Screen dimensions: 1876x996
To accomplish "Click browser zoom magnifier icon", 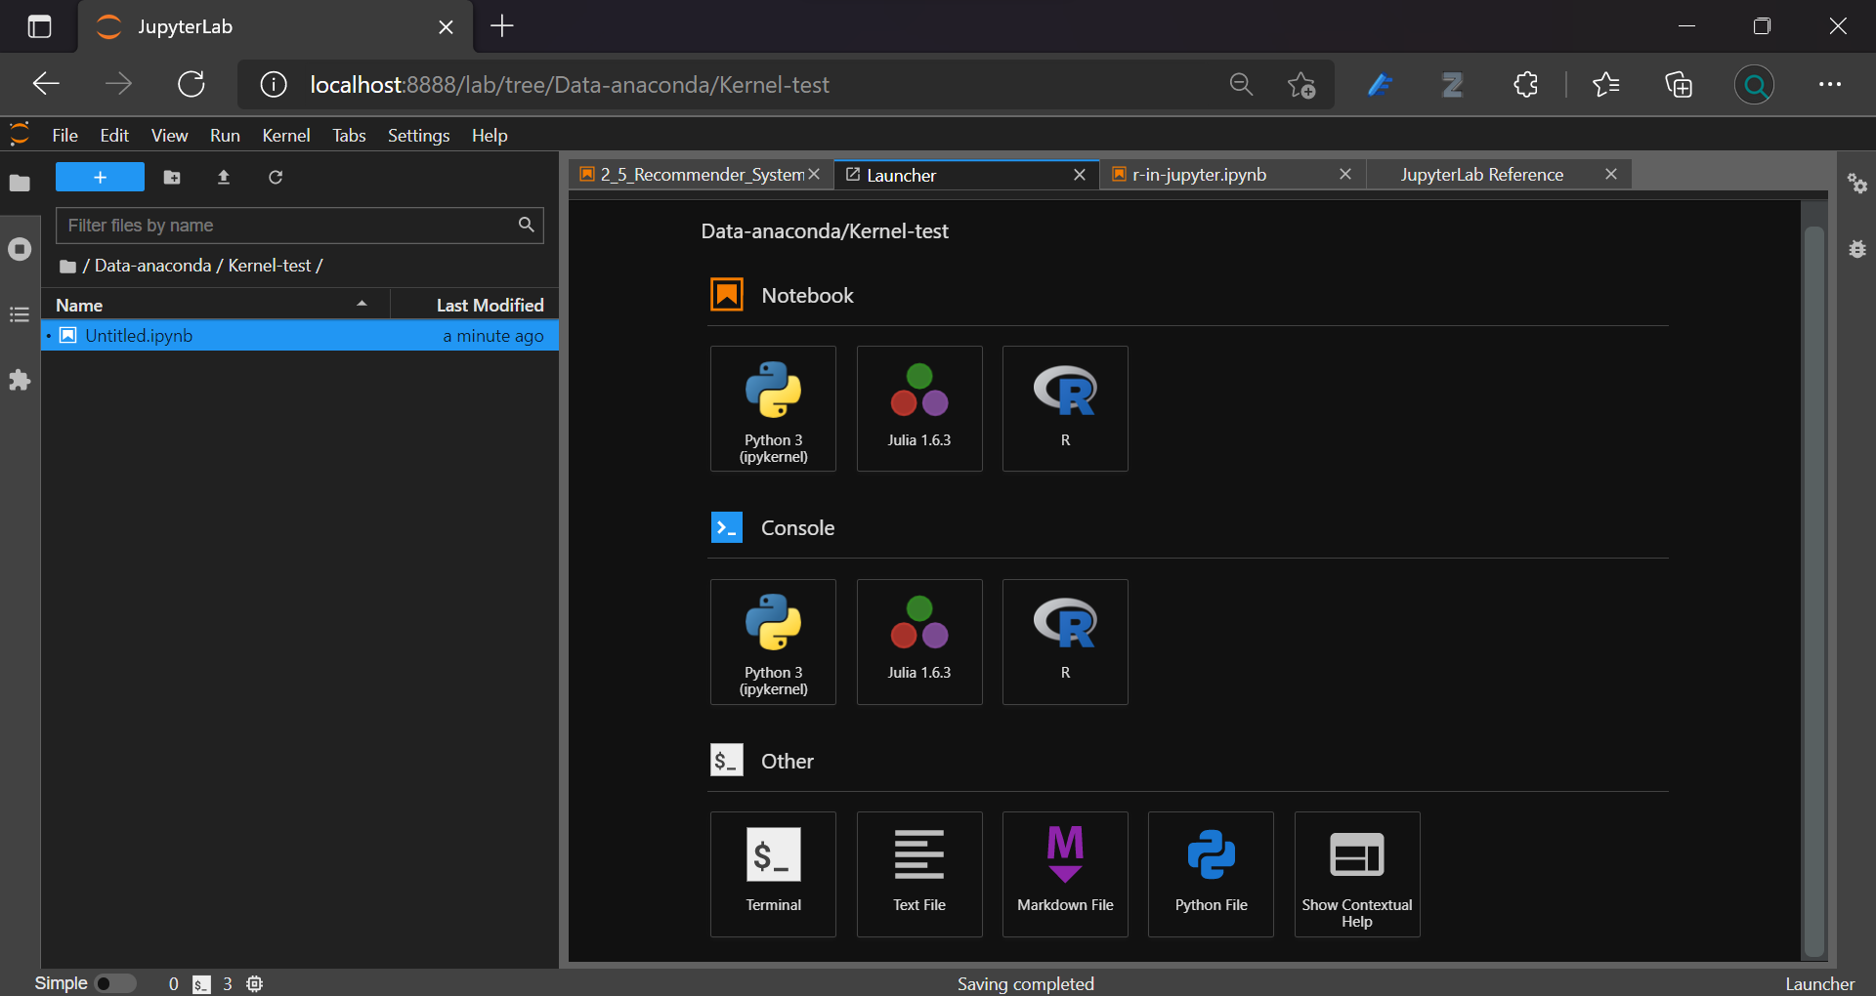I will point(1241,85).
